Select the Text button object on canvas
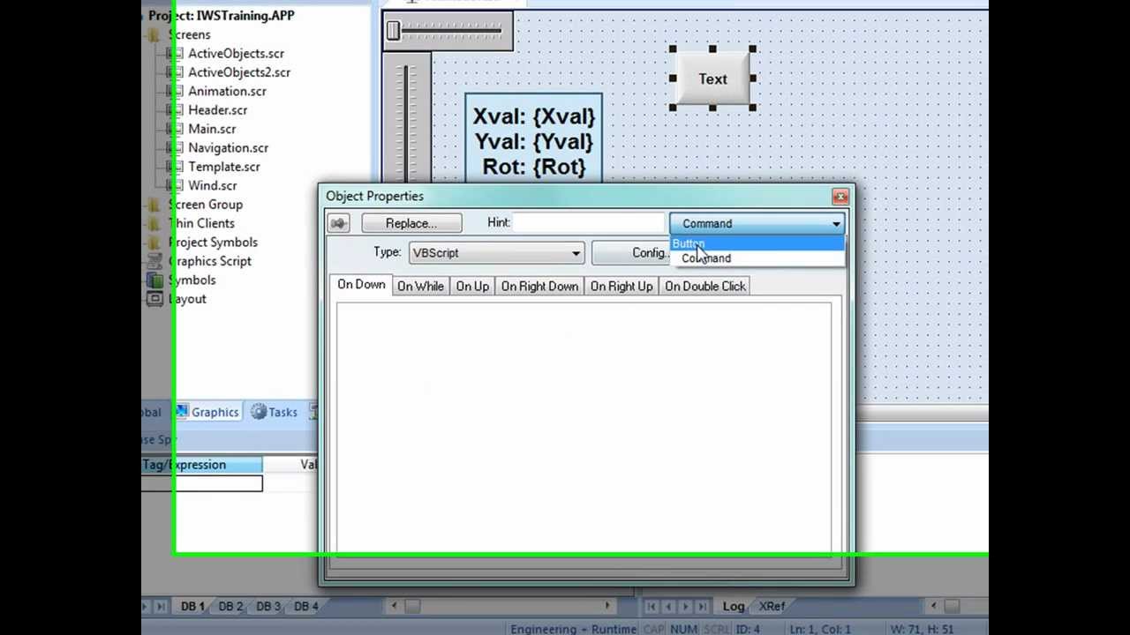The image size is (1130, 635). coord(712,78)
